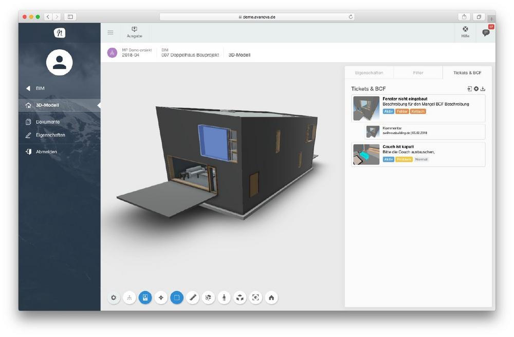Open notifications chat bubble with badge
The height and width of the screenshot is (337, 514).
486,32
